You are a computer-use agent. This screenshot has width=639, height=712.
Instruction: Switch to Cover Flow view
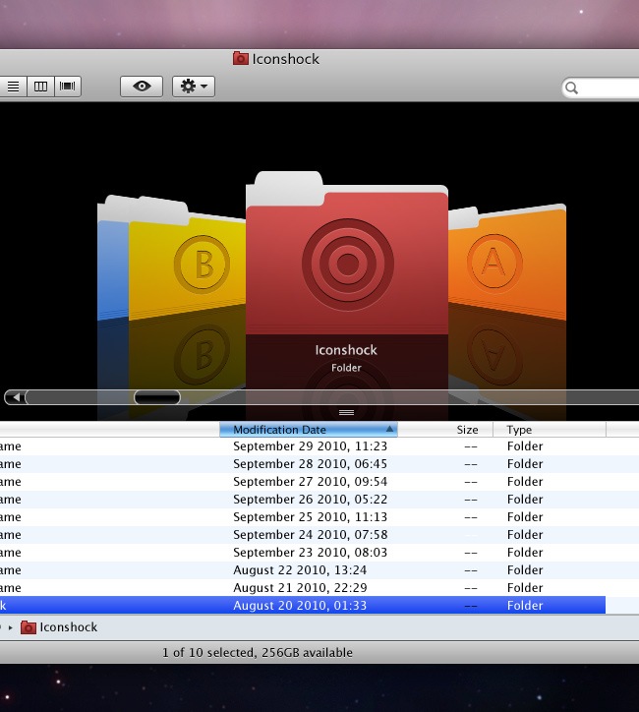tap(68, 87)
